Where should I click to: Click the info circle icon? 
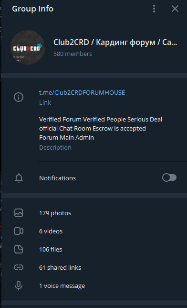[19, 97]
